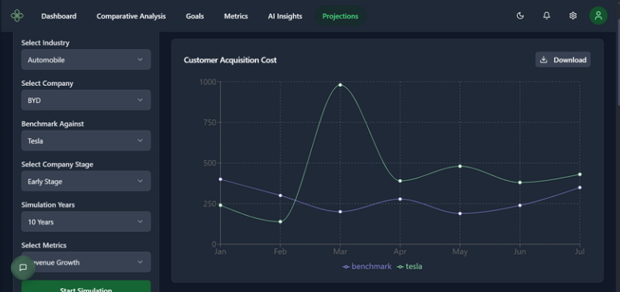Expand the Select Industry dropdown showing Automobile
This screenshot has width=620, height=292.
coord(86,59)
